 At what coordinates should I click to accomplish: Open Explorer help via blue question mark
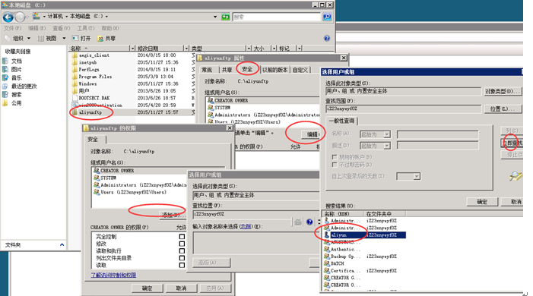pyautogui.click(x=327, y=39)
